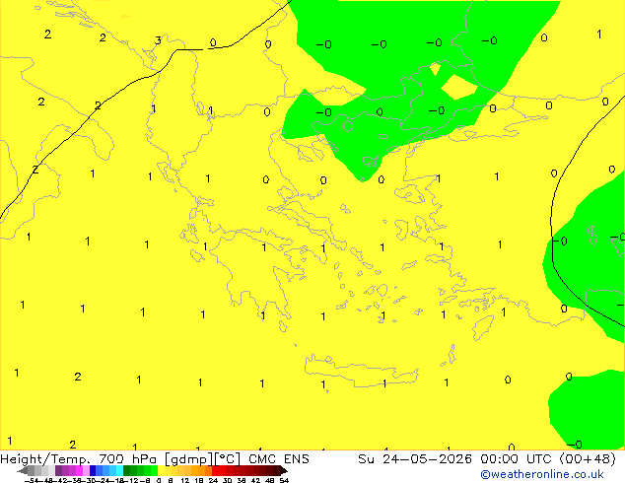Click the legend value label '12'

(x=185, y=481)
